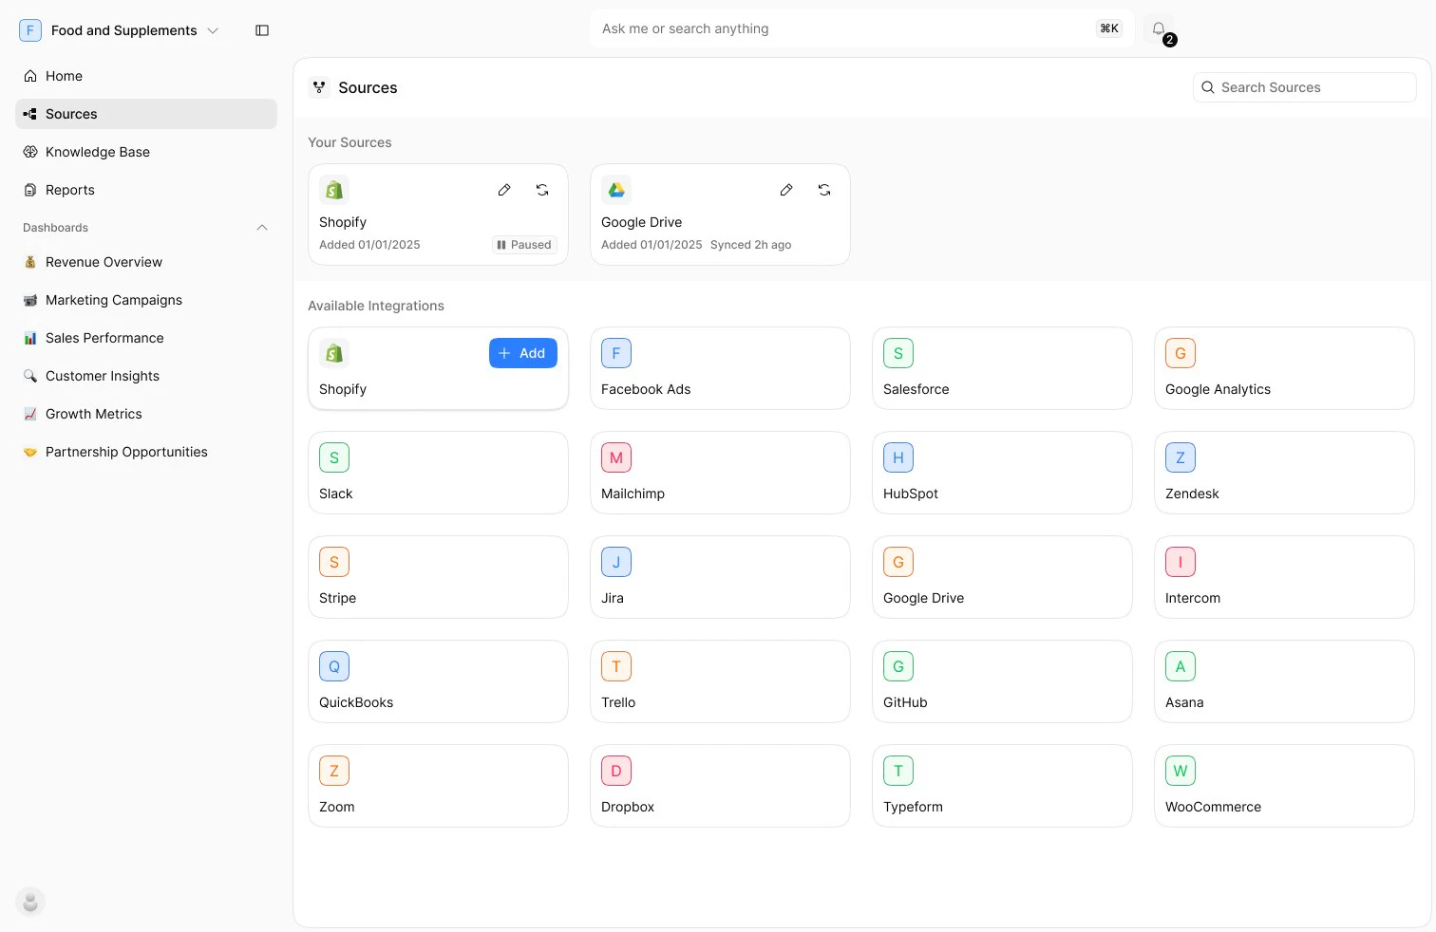
Task: Select the Asana integration card
Action: click(x=1284, y=681)
